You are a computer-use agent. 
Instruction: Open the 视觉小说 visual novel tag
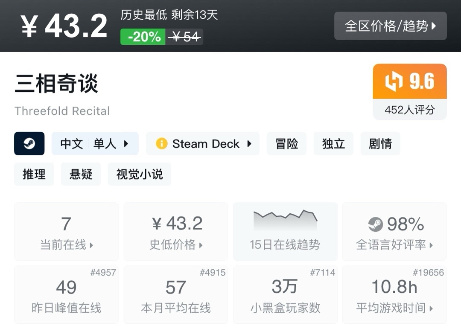(x=139, y=174)
